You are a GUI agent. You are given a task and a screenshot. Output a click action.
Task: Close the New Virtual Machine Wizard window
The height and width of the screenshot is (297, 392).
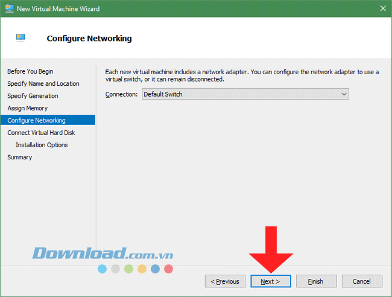click(383, 8)
